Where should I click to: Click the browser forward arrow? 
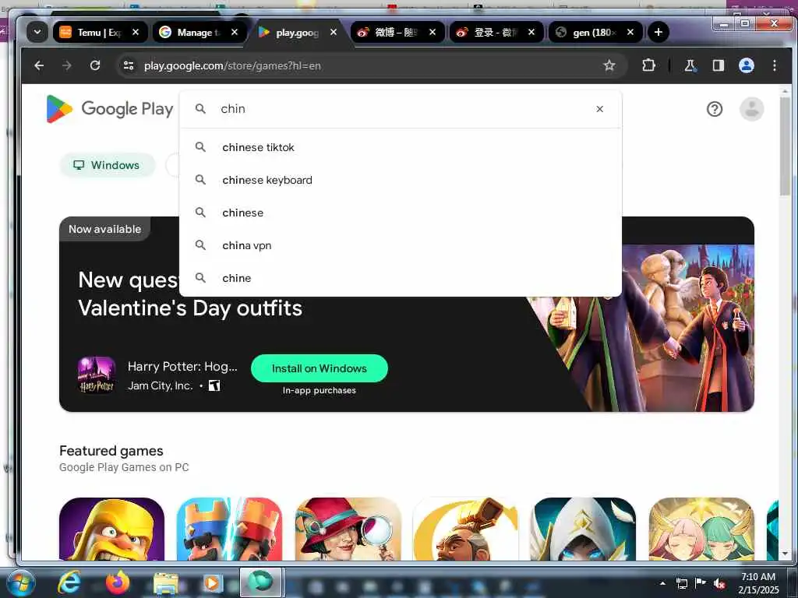tap(67, 65)
